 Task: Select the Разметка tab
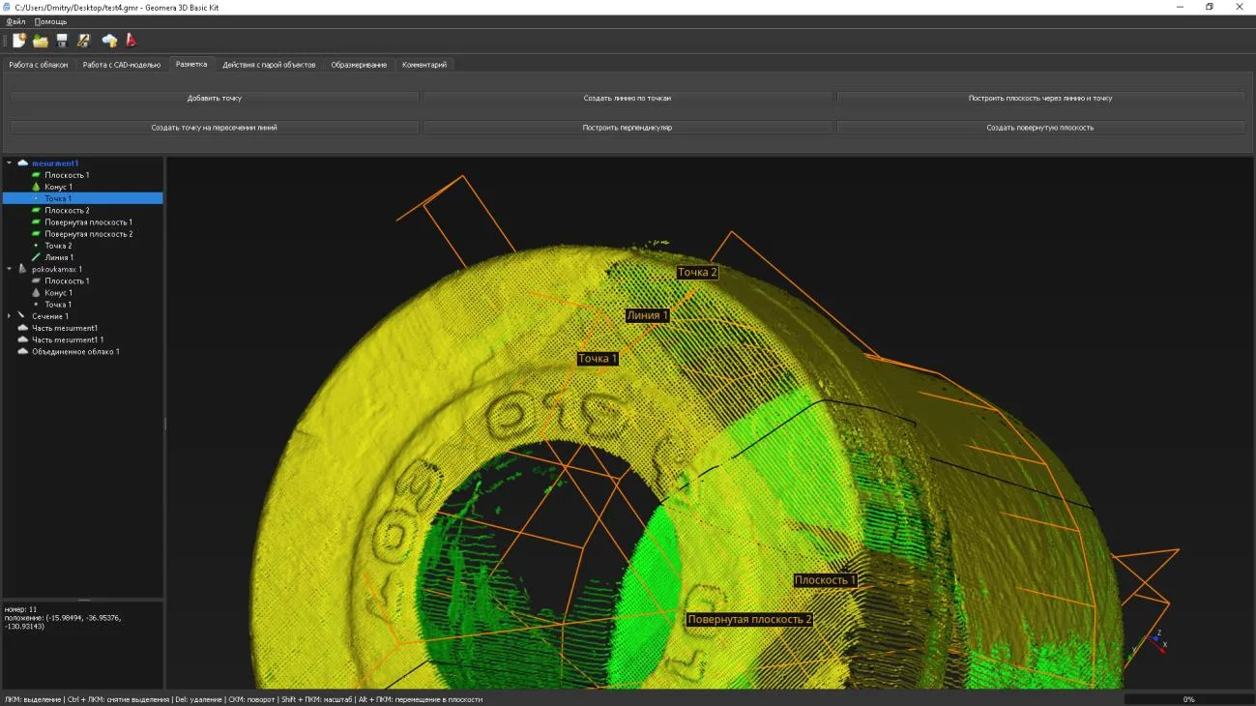coord(191,64)
